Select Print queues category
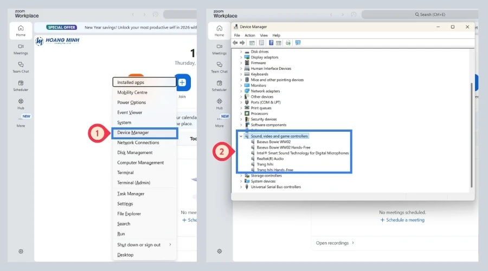The width and height of the screenshot is (488, 271). click(261, 108)
